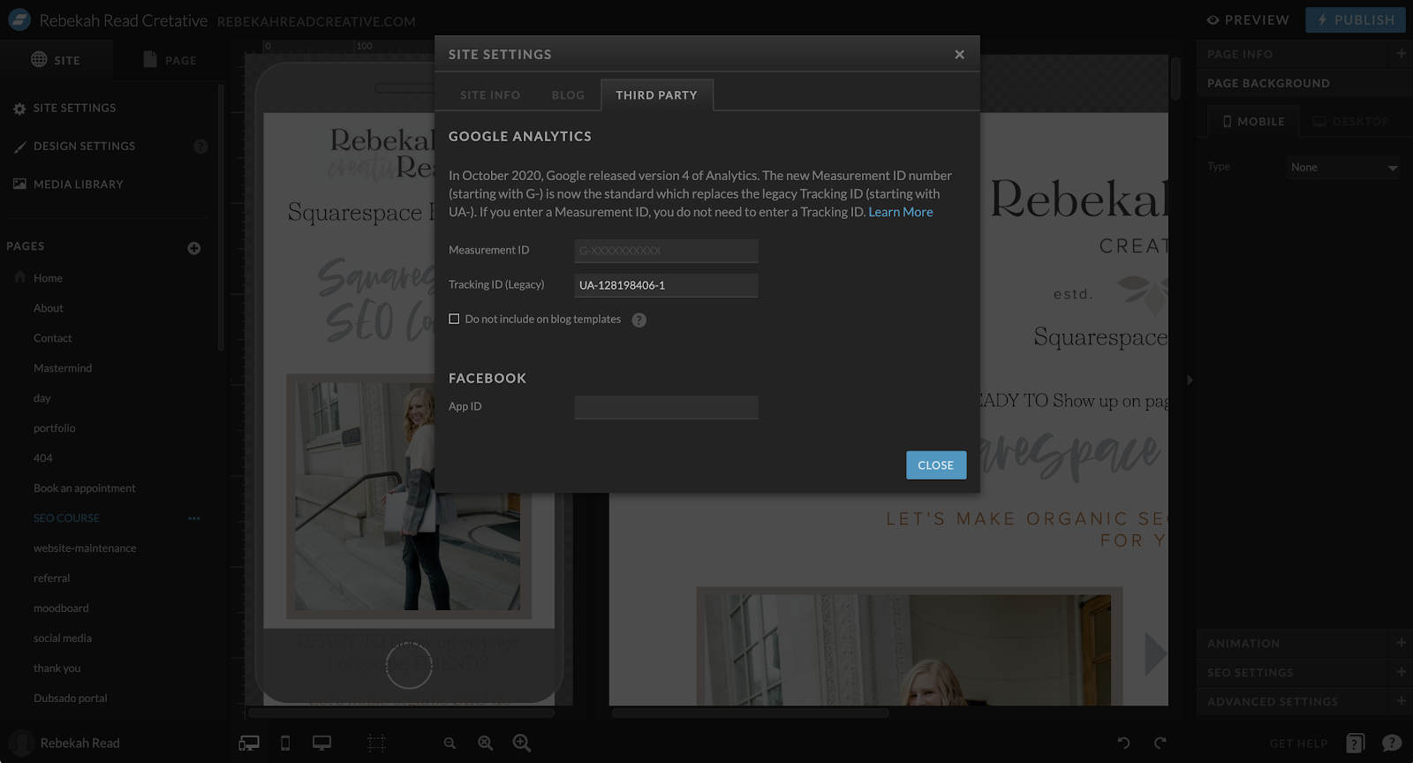This screenshot has width=1413, height=763.
Task: Click the blue Close button
Action: click(x=936, y=465)
